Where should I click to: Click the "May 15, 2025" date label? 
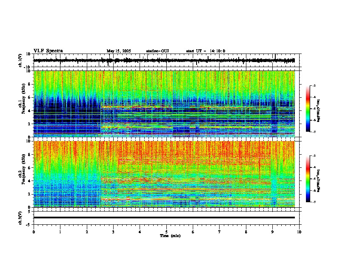119,51
